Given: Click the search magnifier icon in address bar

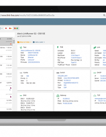Looking at the screenshot, I should tap(104, 15).
